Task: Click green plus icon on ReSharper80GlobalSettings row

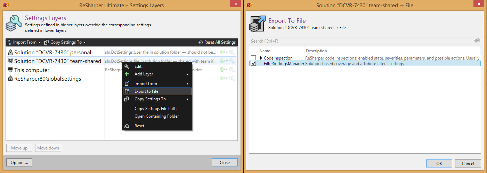Action: (x=222, y=79)
